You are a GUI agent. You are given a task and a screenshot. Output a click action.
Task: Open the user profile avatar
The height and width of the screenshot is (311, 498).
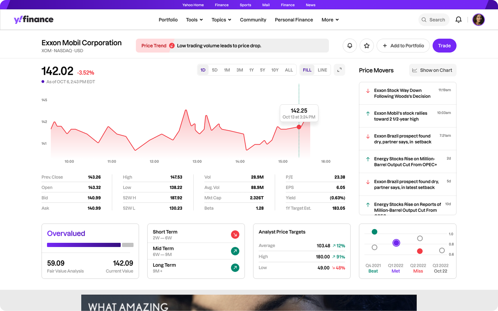tap(478, 20)
